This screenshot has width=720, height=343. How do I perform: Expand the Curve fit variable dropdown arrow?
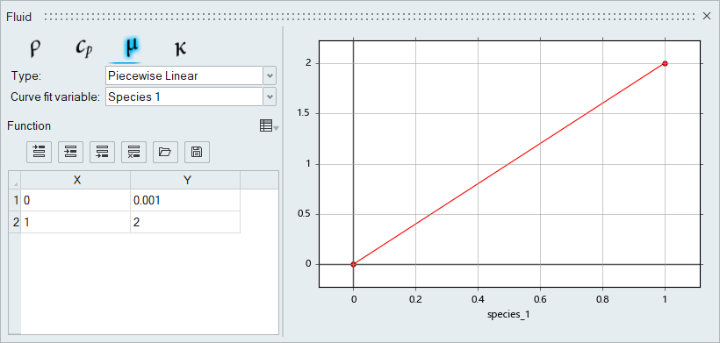coord(270,96)
